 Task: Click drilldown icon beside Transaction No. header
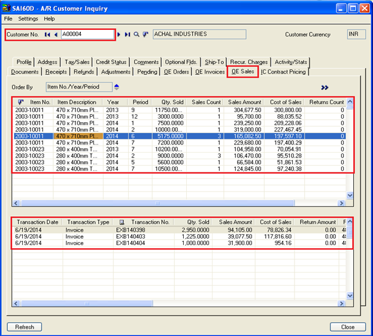pos(122,222)
